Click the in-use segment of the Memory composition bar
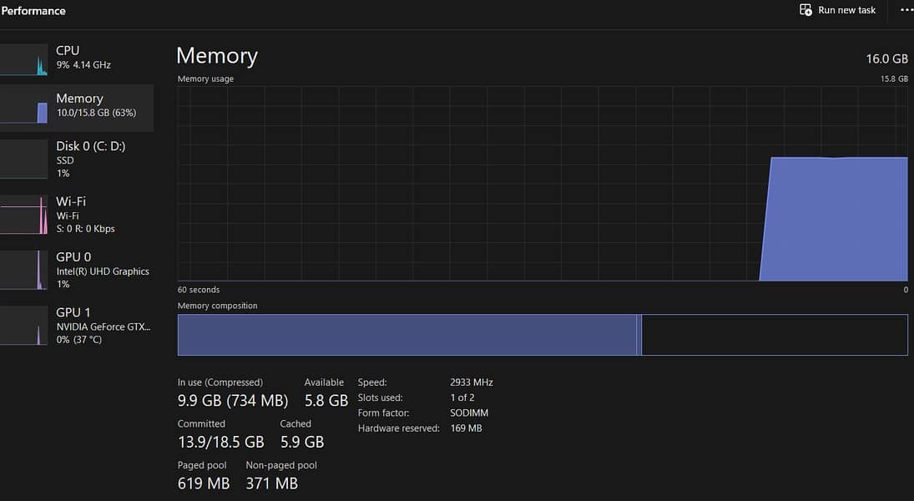This screenshot has width=914, height=501. [407, 335]
